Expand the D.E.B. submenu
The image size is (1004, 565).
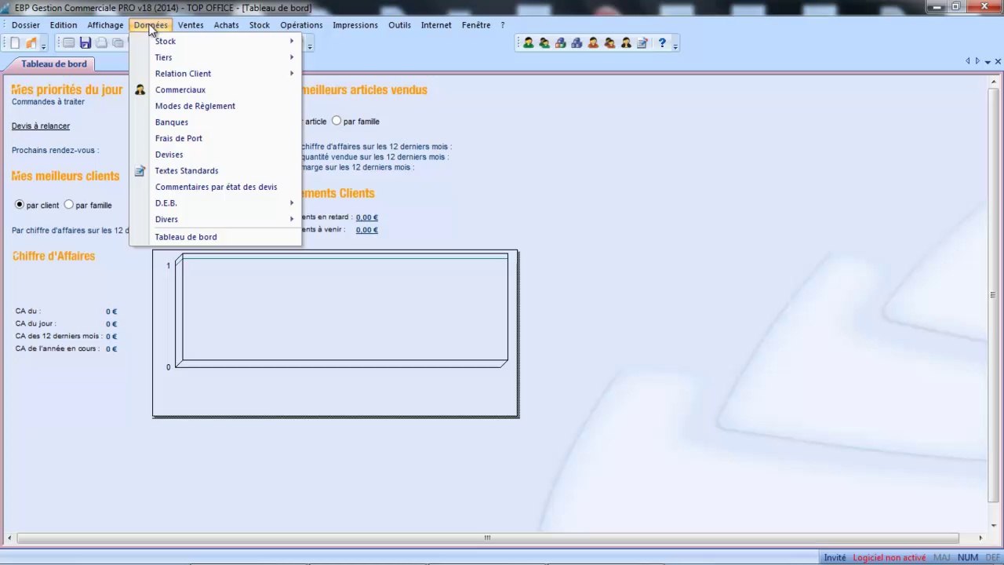tap(215, 203)
